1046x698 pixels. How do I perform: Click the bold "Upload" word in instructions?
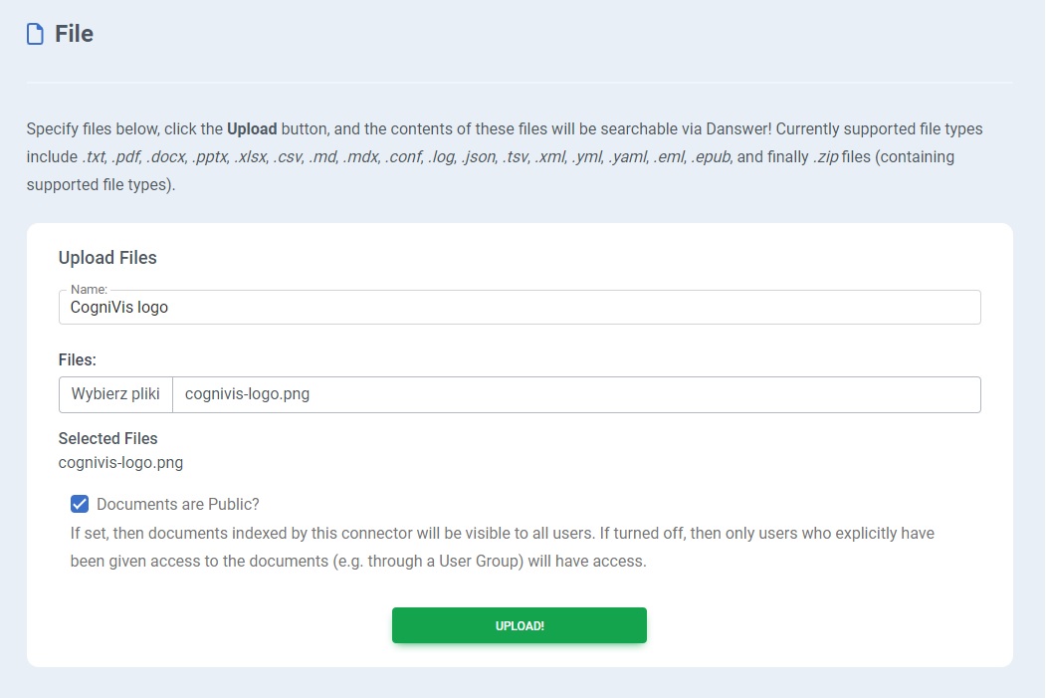click(252, 129)
